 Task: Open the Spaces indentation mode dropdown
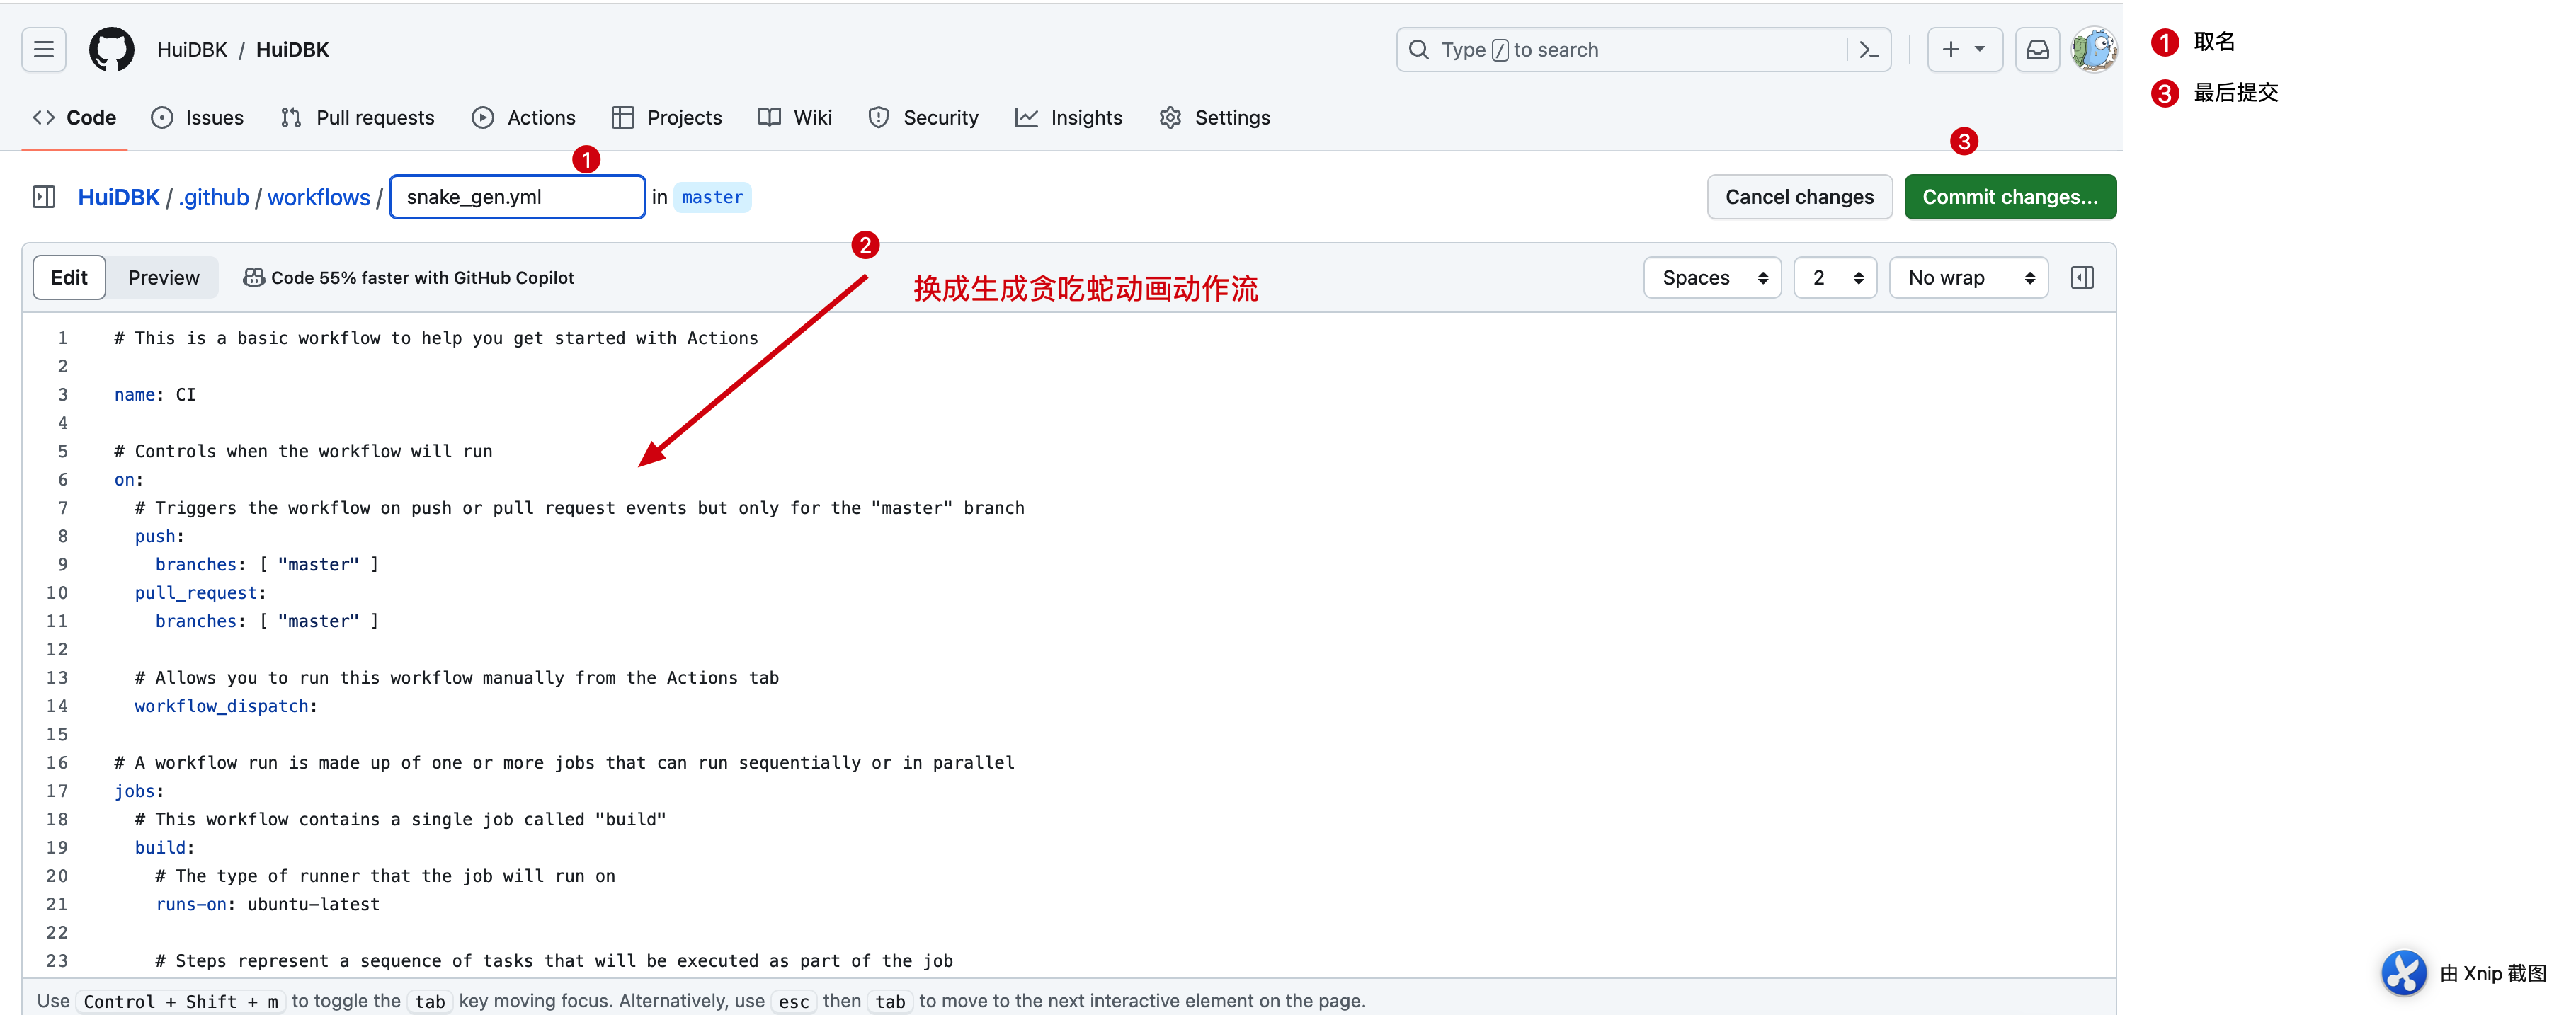click(1711, 277)
